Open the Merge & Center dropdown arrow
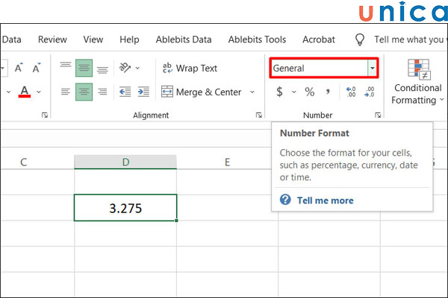 252,92
